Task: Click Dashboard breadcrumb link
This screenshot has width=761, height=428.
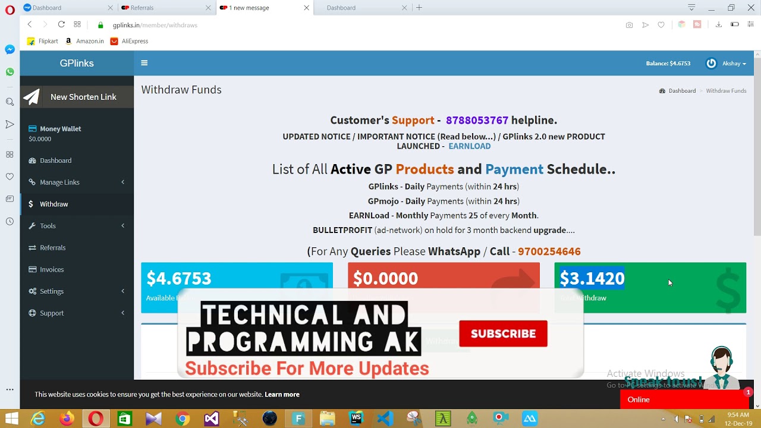Action: [x=681, y=91]
